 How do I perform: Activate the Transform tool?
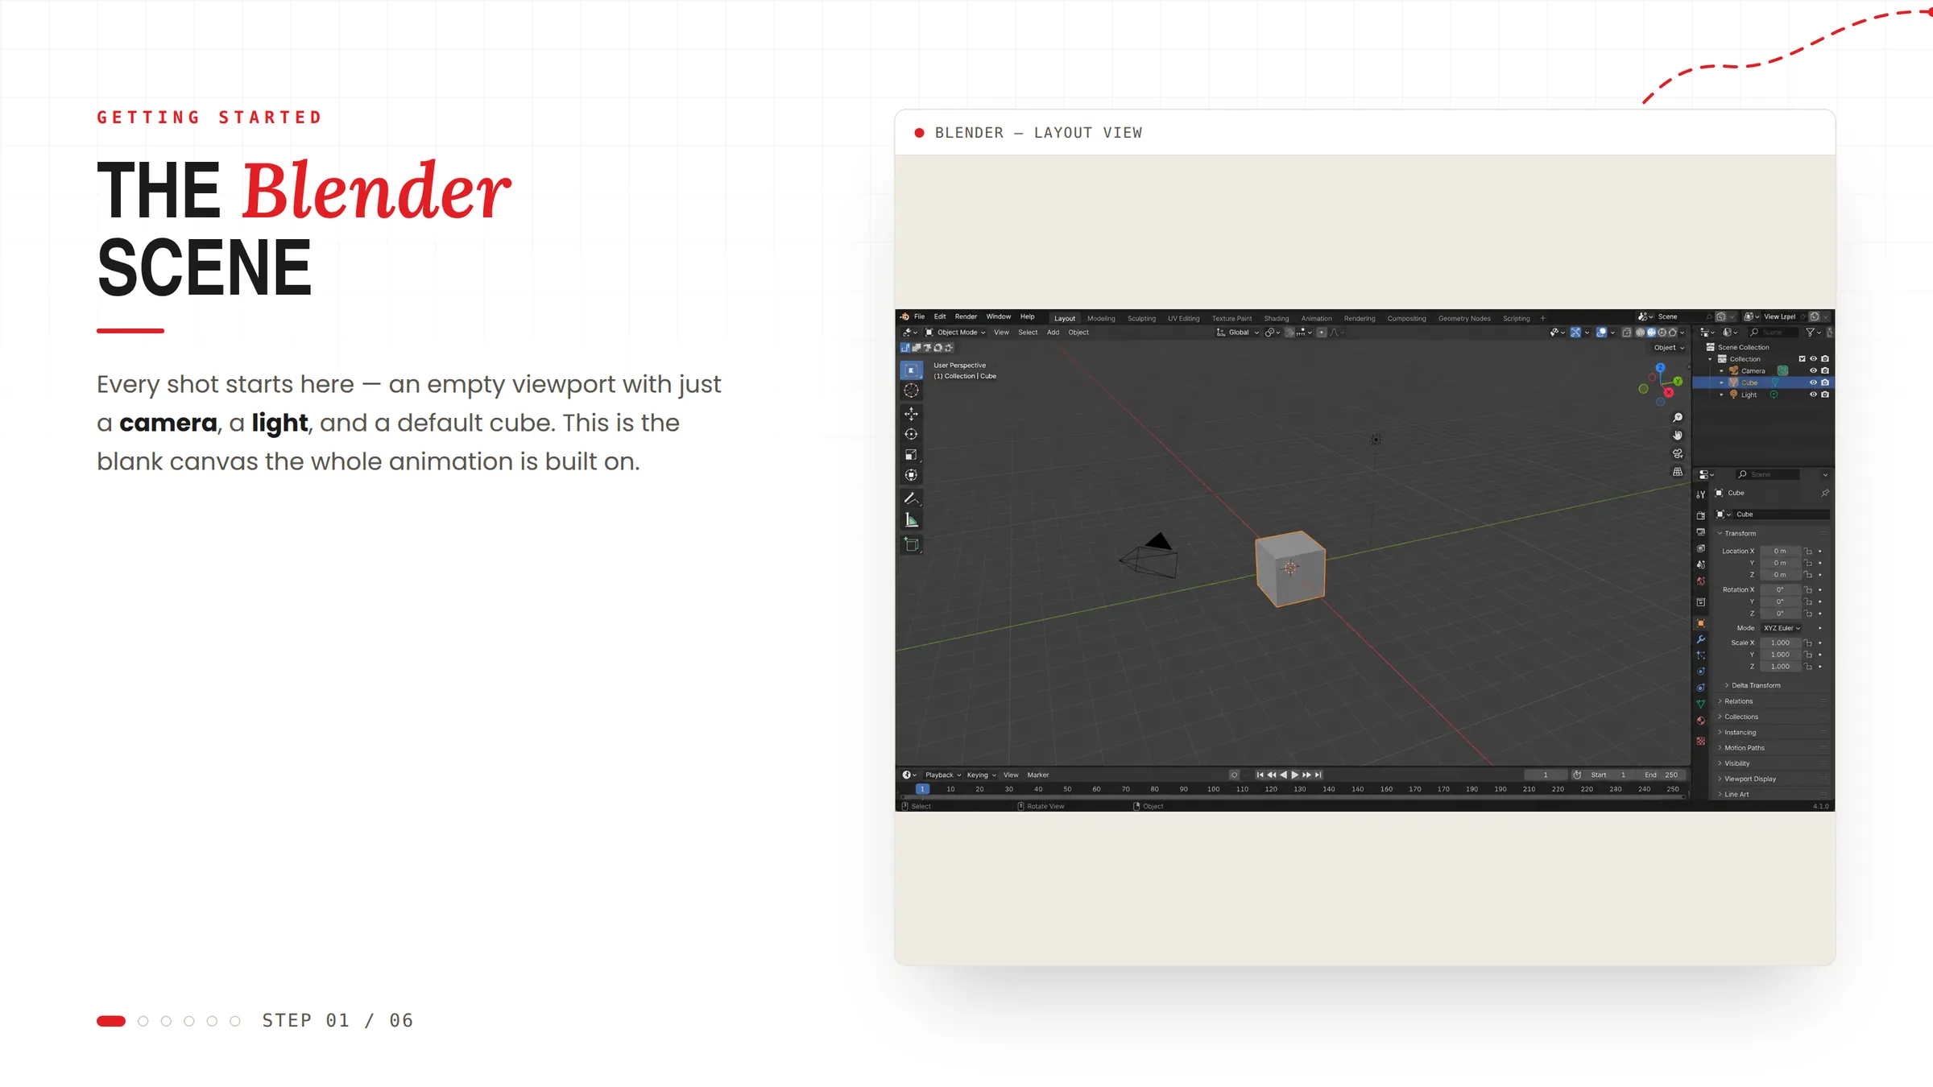(911, 475)
